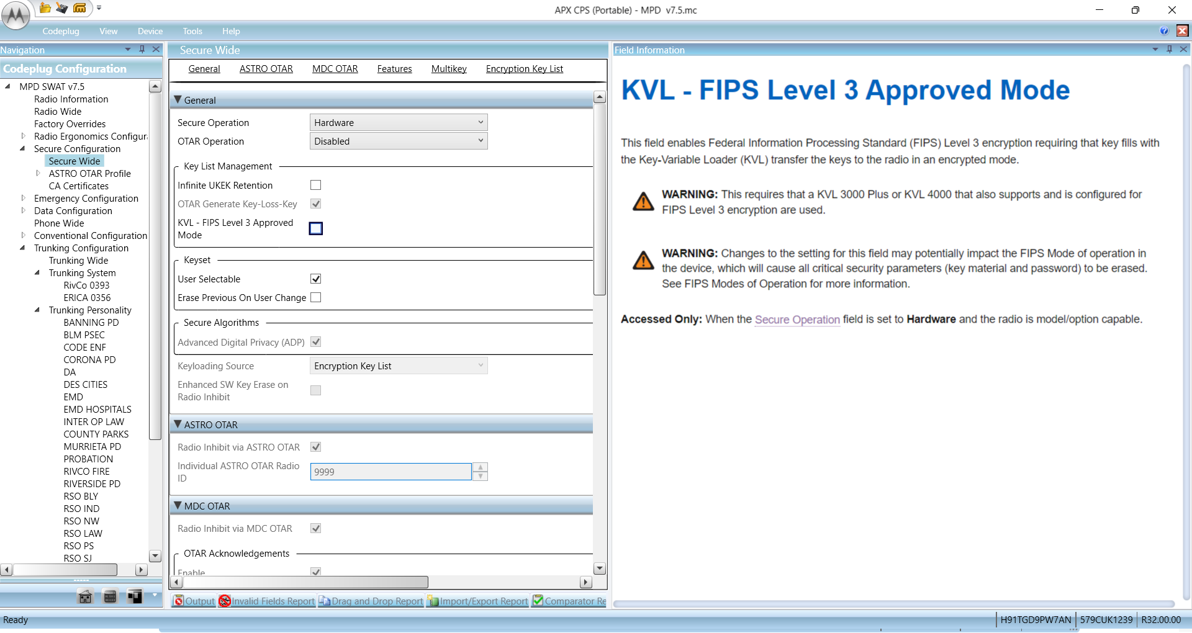
Task: Pin the Field Information panel
Action: click(1170, 49)
